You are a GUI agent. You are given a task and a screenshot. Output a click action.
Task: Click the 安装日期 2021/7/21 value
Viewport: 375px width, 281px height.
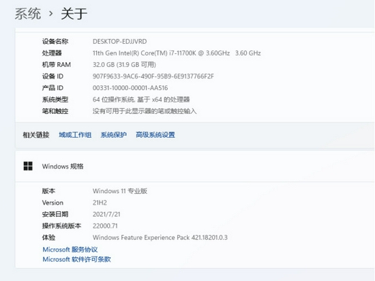tap(106, 214)
